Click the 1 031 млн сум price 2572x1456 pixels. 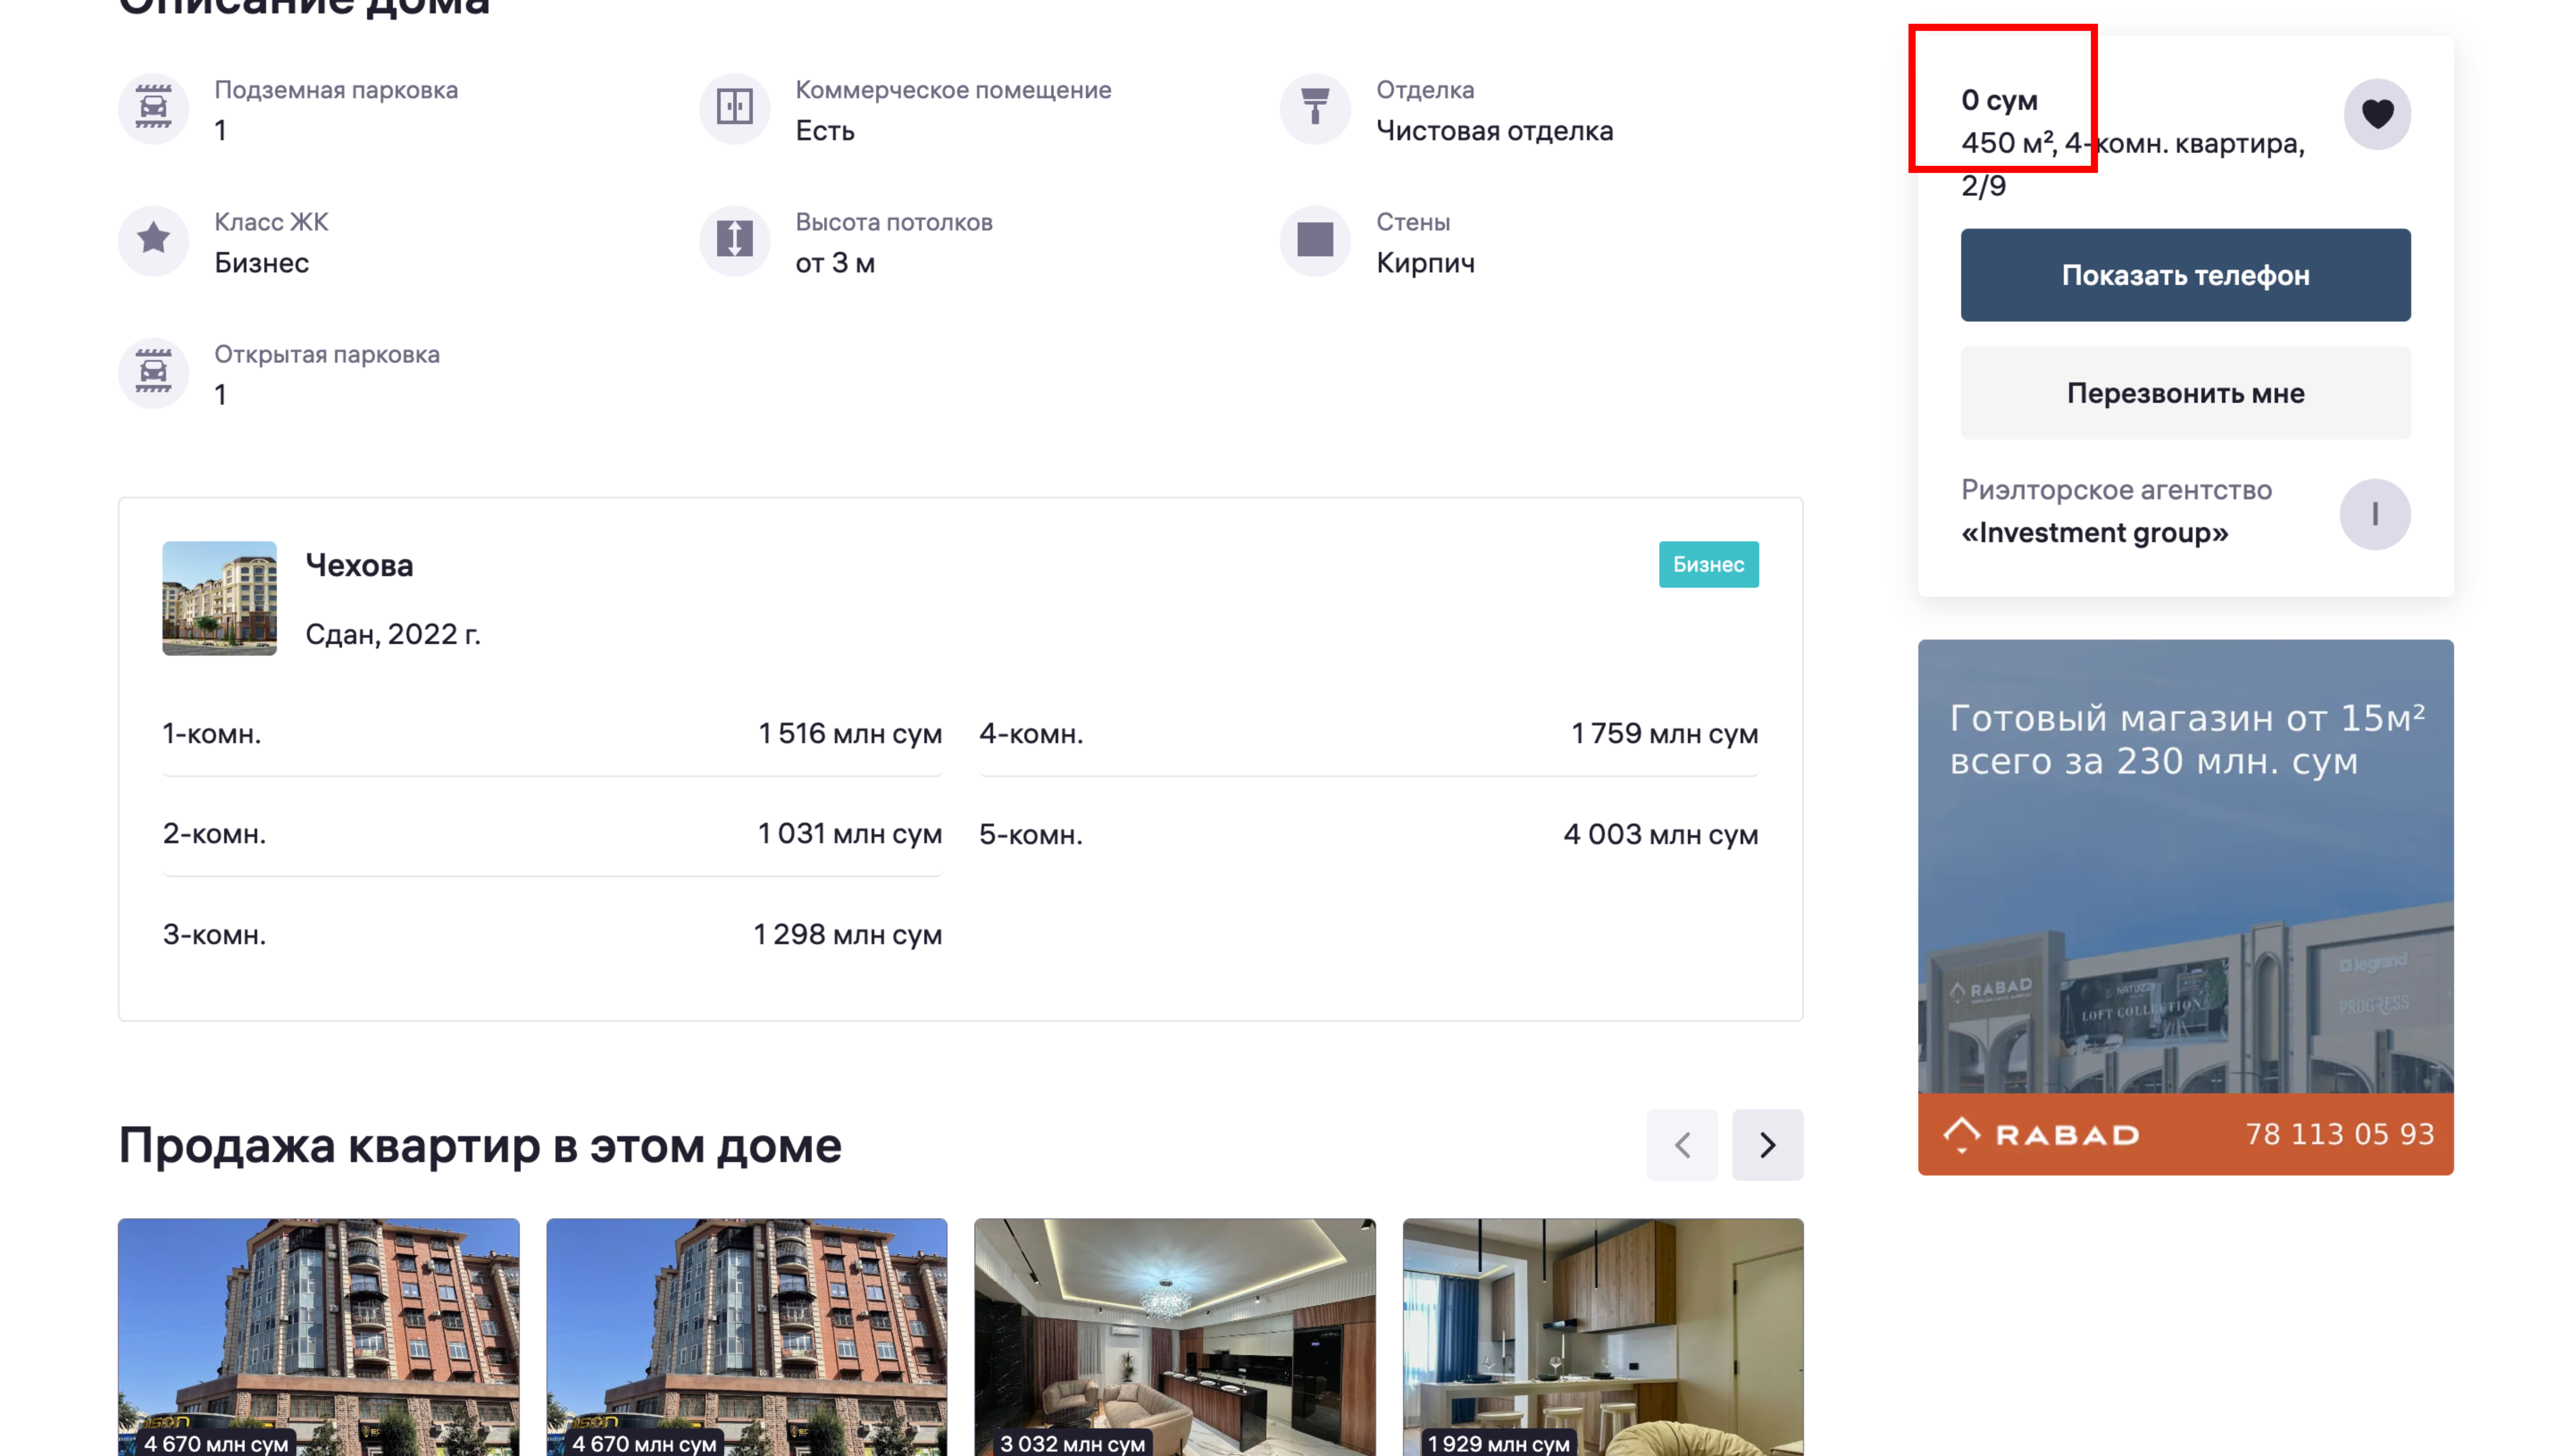coord(849,834)
